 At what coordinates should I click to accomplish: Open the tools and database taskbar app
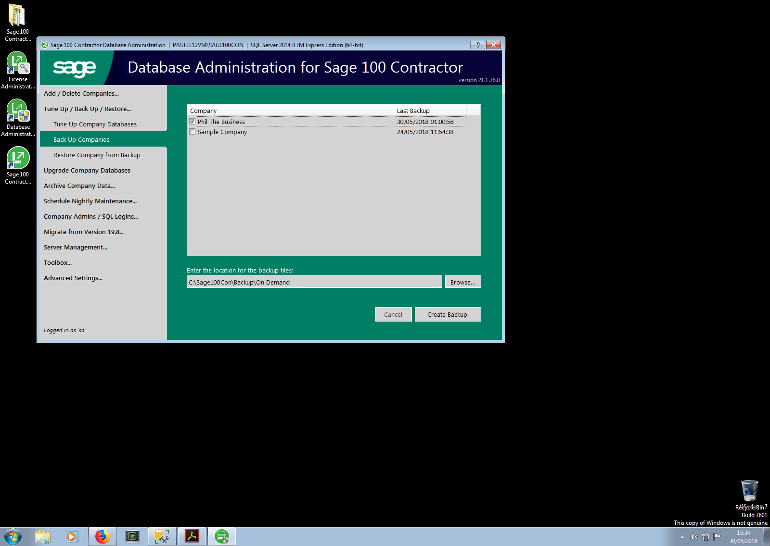162,536
